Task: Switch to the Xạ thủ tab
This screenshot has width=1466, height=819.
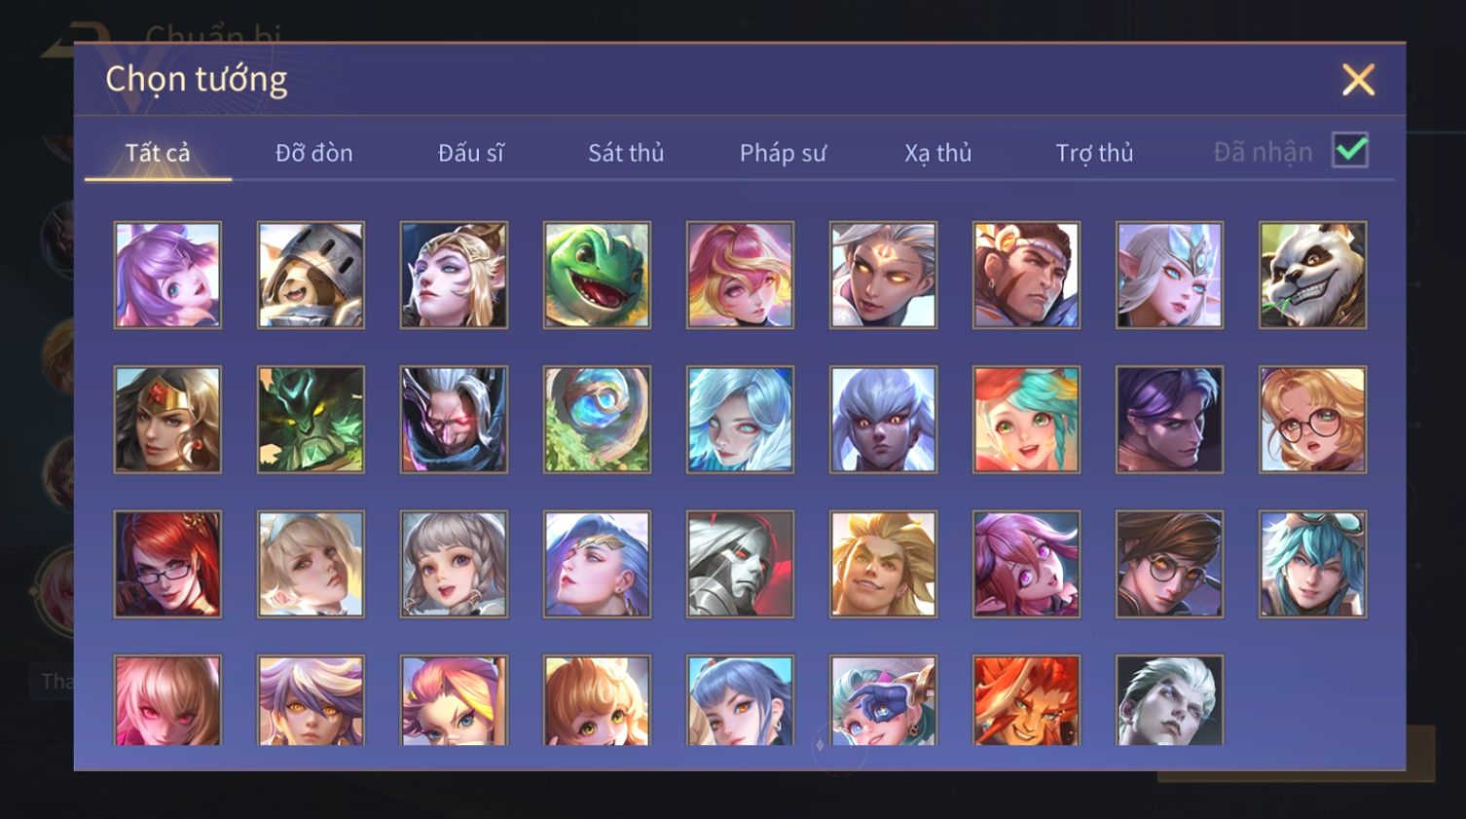Action: click(938, 153)
